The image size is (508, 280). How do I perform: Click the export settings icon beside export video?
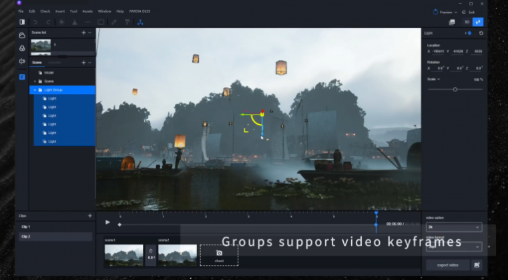[477, 265]
